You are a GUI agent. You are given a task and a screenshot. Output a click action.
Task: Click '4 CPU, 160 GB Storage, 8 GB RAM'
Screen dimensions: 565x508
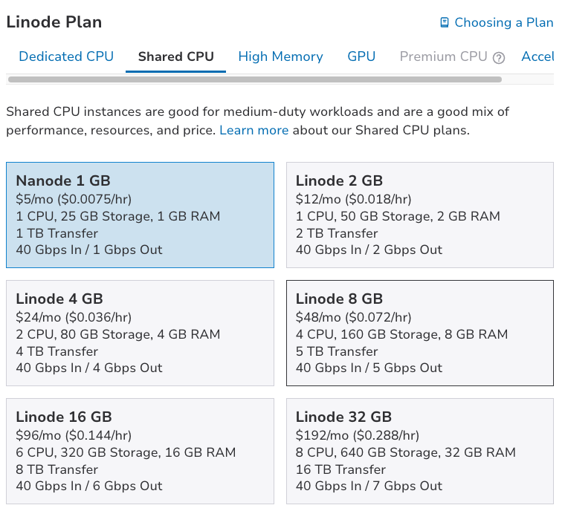coord(401,334)
